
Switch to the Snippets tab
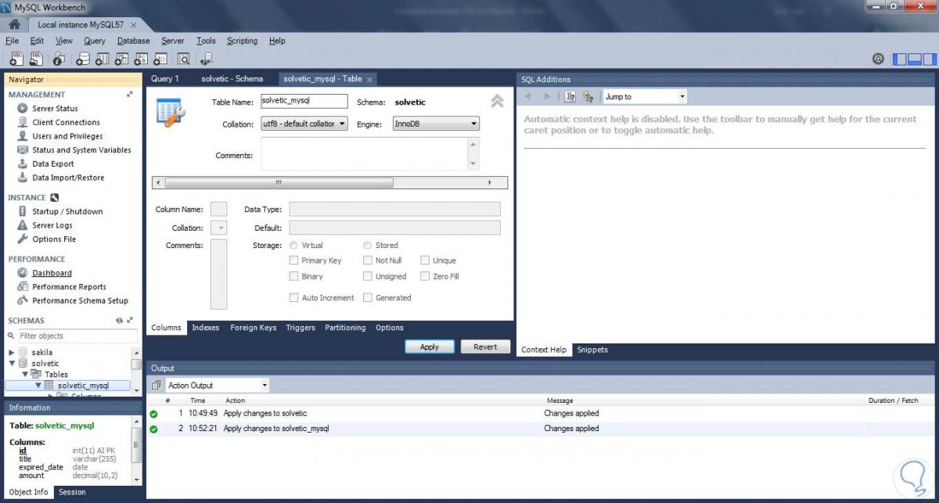point(592,350)
